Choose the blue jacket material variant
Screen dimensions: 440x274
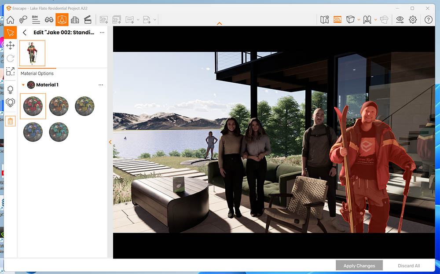pyautogui.click(x=33, y=132)
